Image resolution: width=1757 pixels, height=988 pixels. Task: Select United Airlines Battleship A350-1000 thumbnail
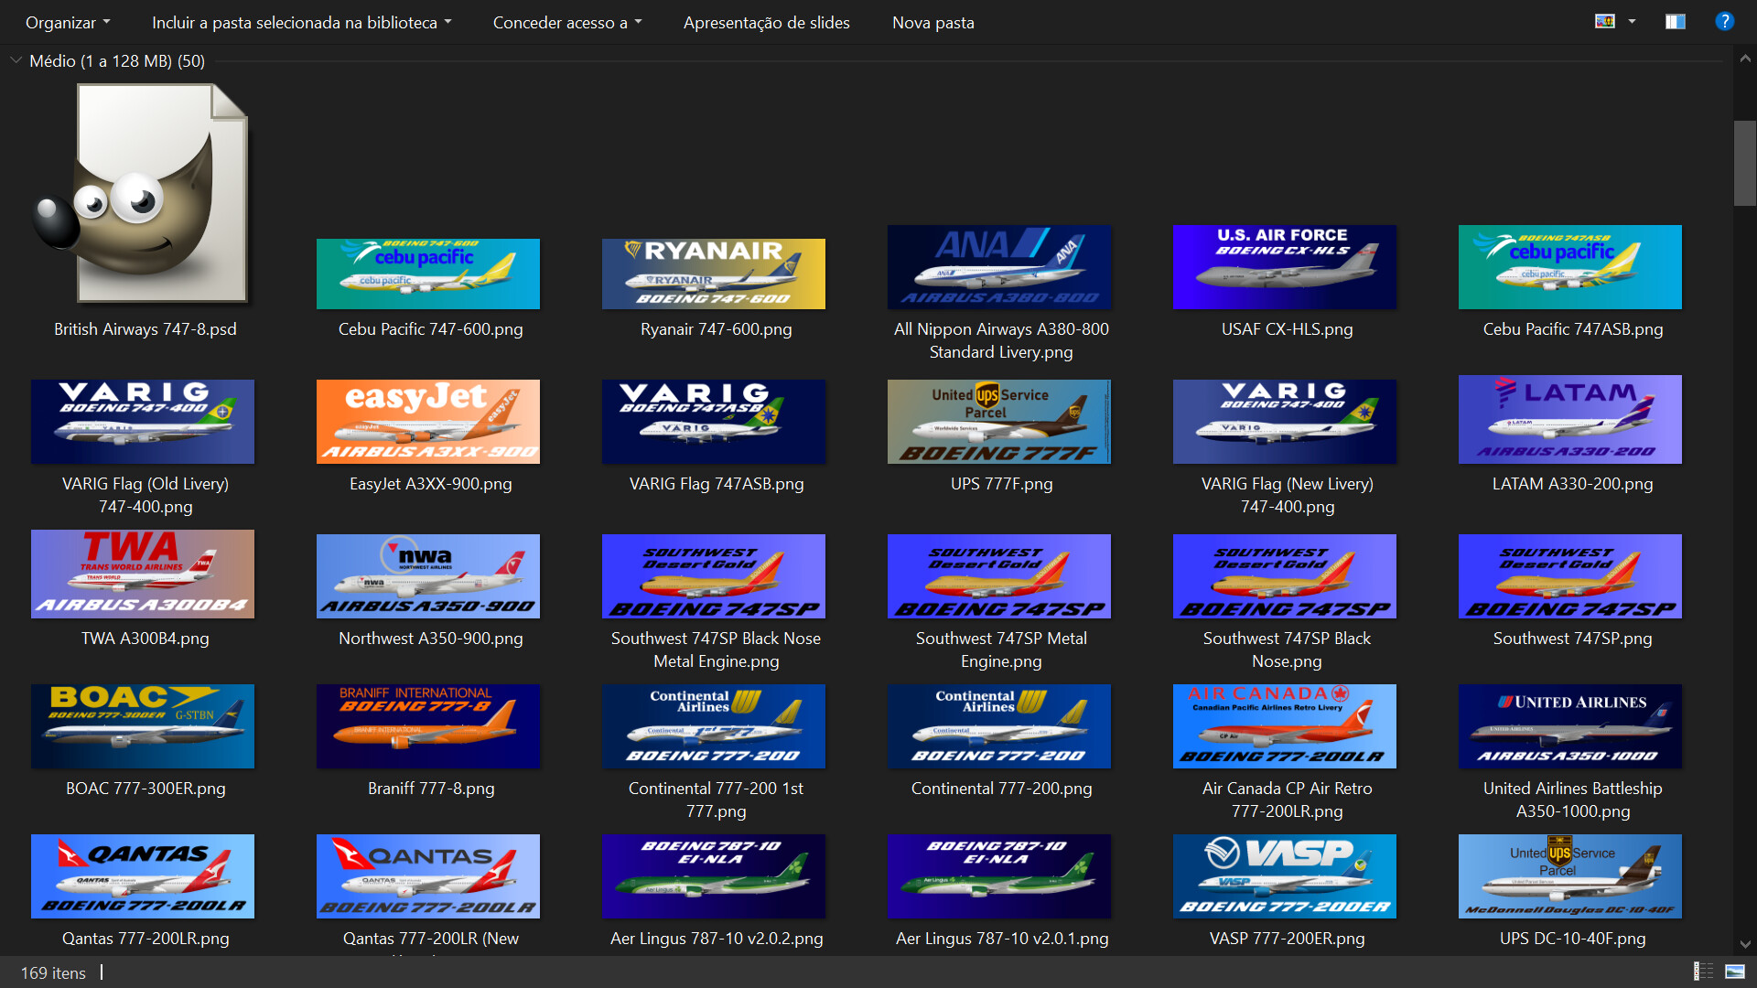pos(1570,726)
